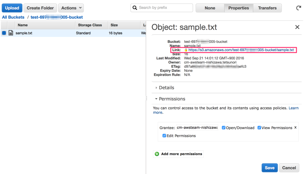Click the lock icon beside the link
The width and height of the screenshot is (304, 174).
[186, 50]
